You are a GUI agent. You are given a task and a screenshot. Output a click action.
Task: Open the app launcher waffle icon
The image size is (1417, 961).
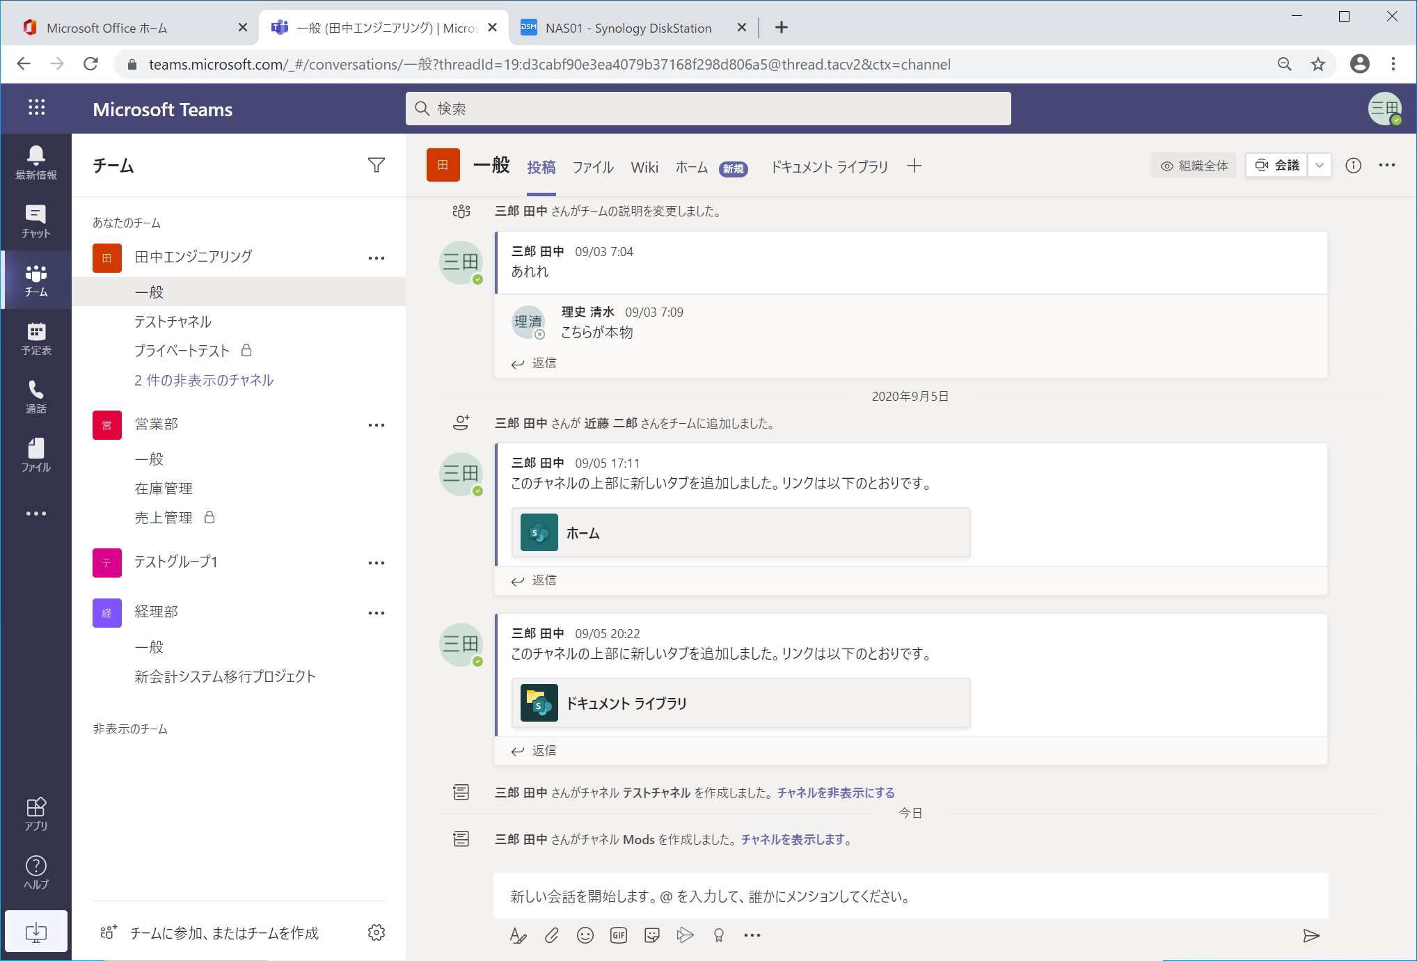pos(36,107)
